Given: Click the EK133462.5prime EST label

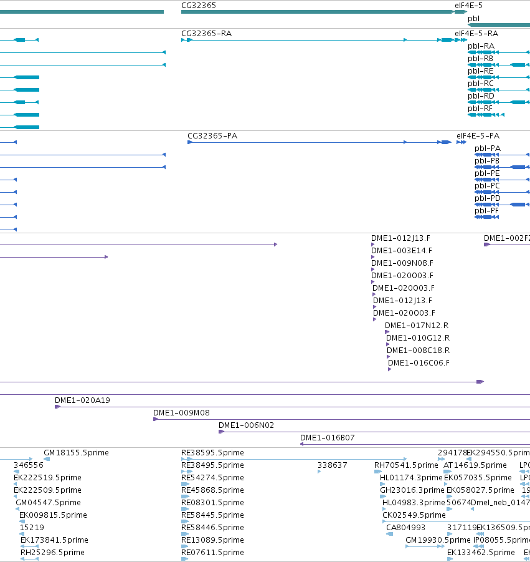Looking at the screenshot, I should [481, 553].
